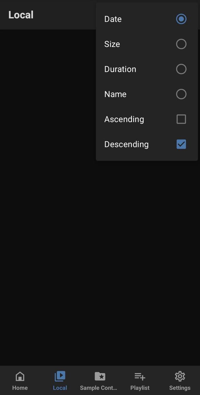Open the Home screen via house icon
This screenshot has height=395, width=200.
pyautogui.click(x=20, y=376)
